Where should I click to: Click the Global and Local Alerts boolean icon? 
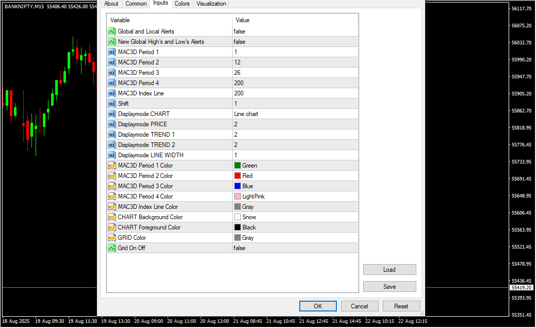click(x=112, y=31)
